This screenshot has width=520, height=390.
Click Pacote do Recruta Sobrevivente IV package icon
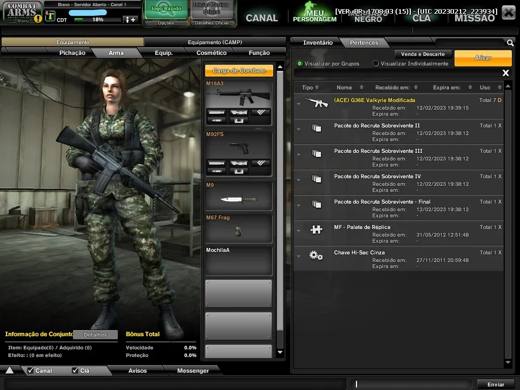tap(317, 179)
